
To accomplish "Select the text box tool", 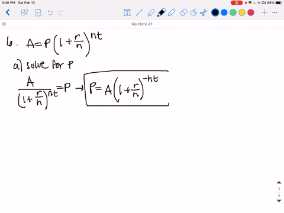I will 127,12.
